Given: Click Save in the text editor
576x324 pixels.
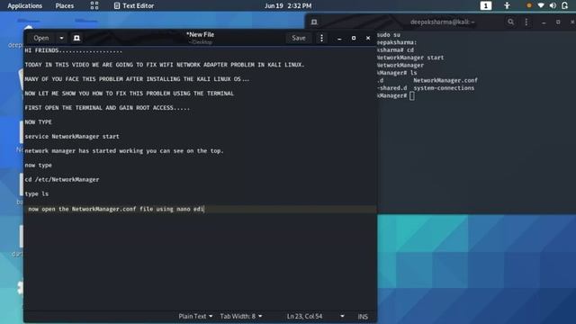Looking at the screenshot, I should coord(298,38).
